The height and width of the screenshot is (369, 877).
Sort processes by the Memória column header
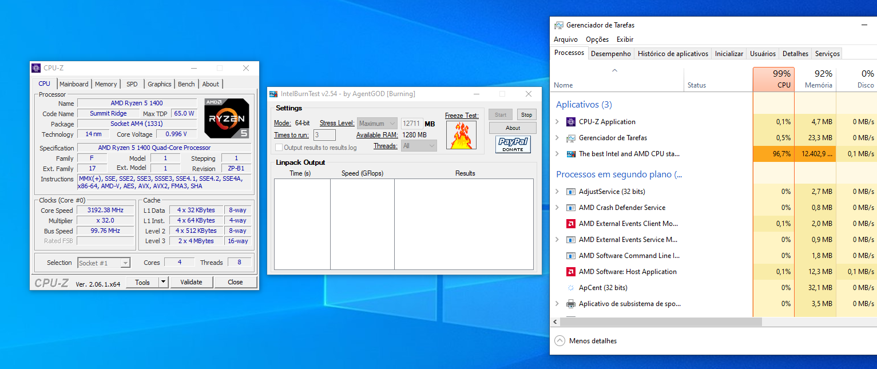coord(815,79)
